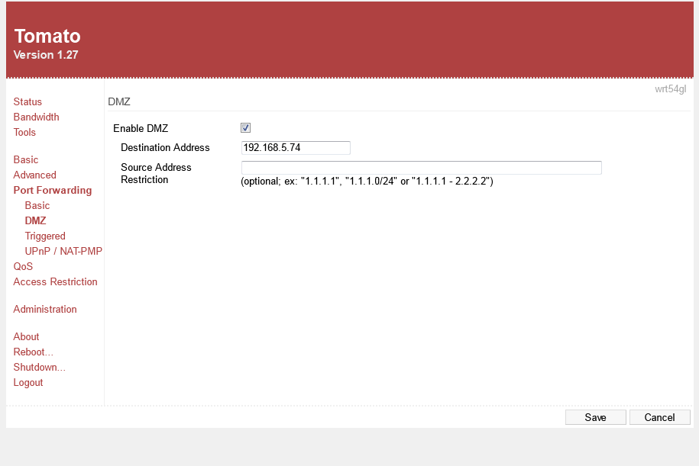Uncheck the Enable DMZ checkbox
Screen dimensions: 699x466
tap(245, 128)
